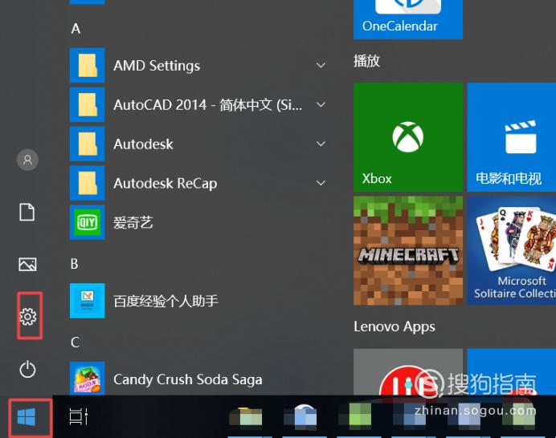This screenshot has width=556, height=438.
Task: Click the Lenovo Apps group title
Action: [x=395, y=326]
